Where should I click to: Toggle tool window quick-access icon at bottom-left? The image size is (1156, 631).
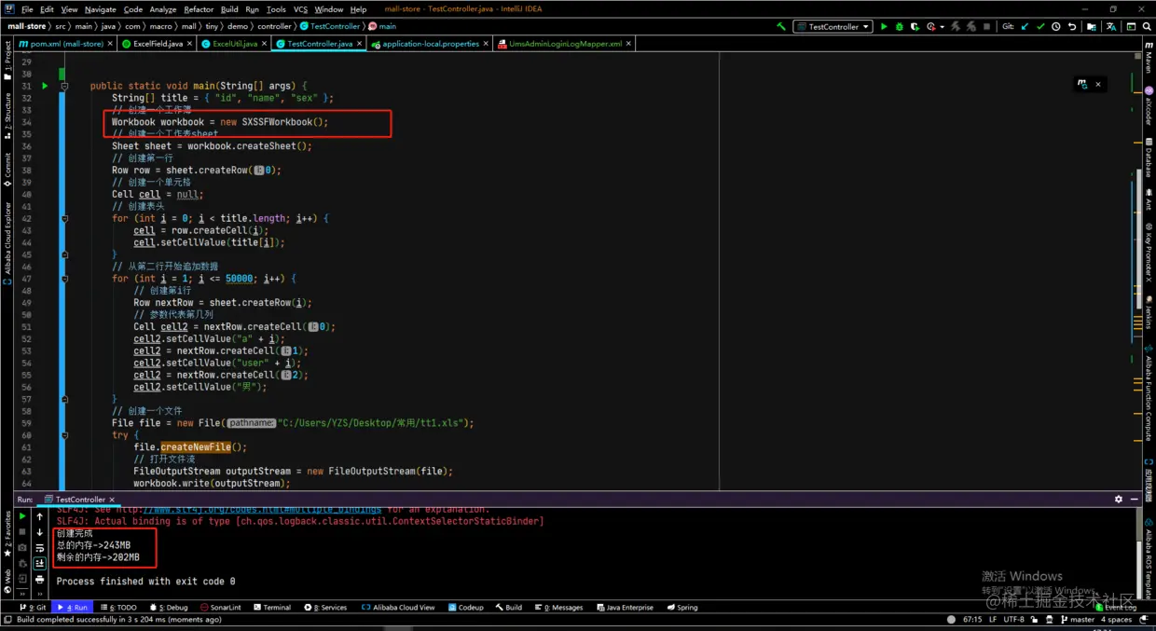7,619
